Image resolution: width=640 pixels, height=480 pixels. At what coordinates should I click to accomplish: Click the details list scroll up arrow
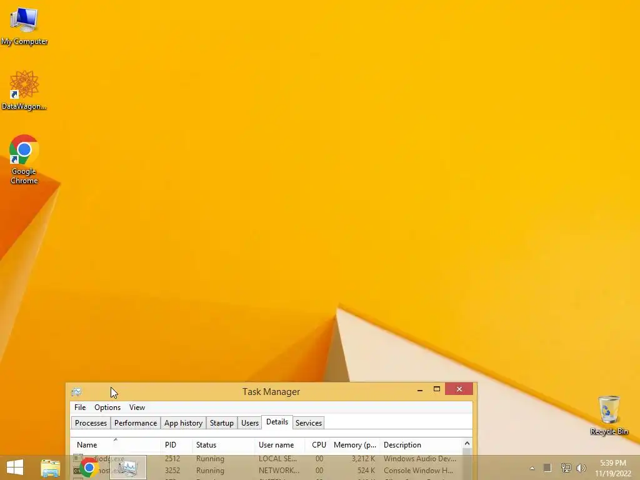[467, 443]
